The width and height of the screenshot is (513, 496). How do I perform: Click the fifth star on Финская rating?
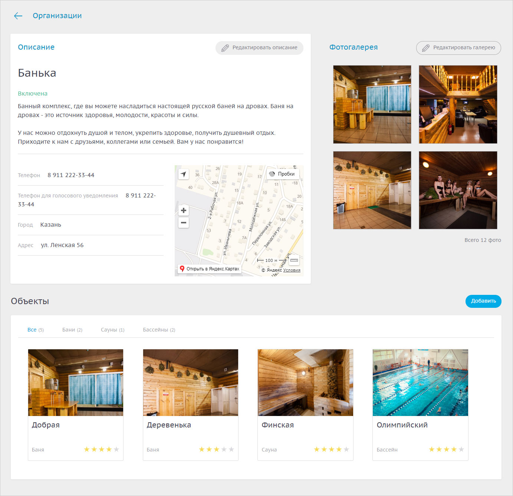(x=346, y=449)
